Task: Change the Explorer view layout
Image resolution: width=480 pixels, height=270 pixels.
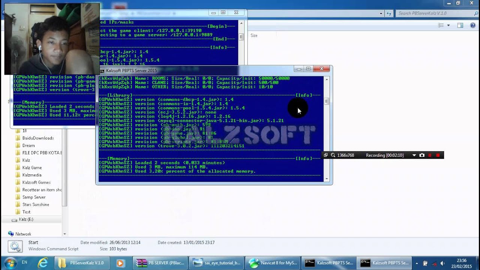Action: tap(441, 25)
